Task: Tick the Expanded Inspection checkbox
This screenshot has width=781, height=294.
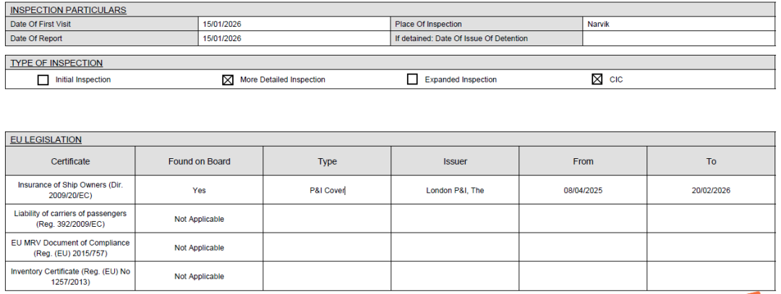Action: pyautogui.click(x=412, y=79)
